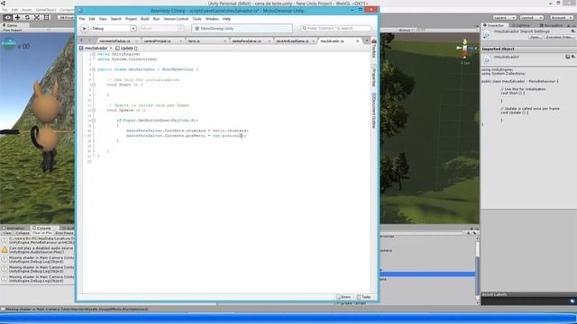
Task: Open Unity Account dropdown
Action: [562, 18]
